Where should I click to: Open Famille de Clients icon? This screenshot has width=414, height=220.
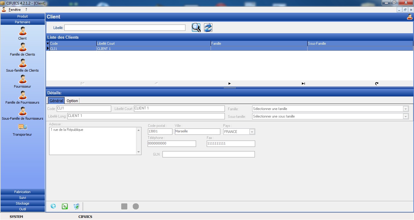tap(22, 47)
